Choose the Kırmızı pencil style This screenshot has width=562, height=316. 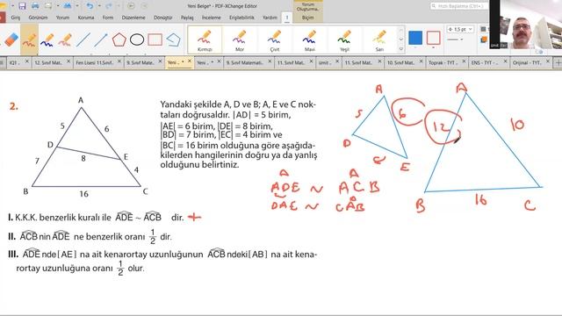pyautogui.click(x=205, y=40)
